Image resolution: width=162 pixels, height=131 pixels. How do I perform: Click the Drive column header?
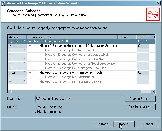[143, 37]
